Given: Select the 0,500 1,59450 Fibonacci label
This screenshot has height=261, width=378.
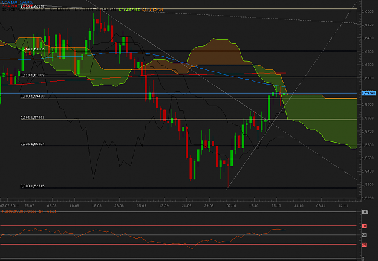Looking at the screenshot, I should click(32, 96).
